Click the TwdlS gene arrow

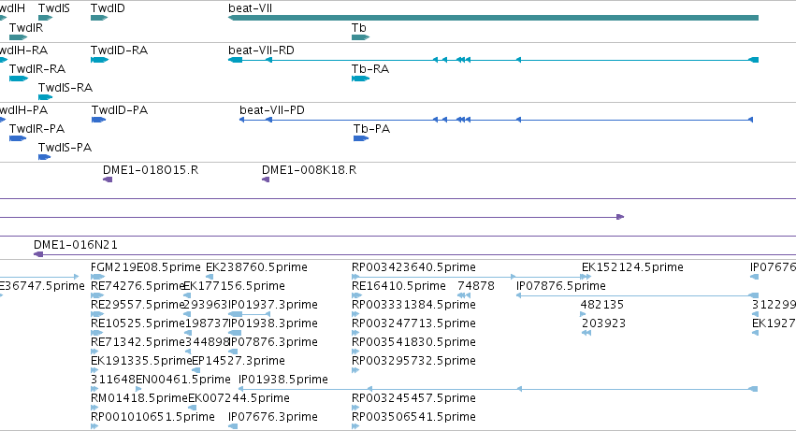click(46, 18)
